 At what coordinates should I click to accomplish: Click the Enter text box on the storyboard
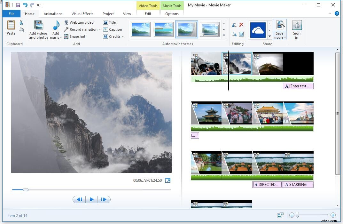click(x=298, y=86)
